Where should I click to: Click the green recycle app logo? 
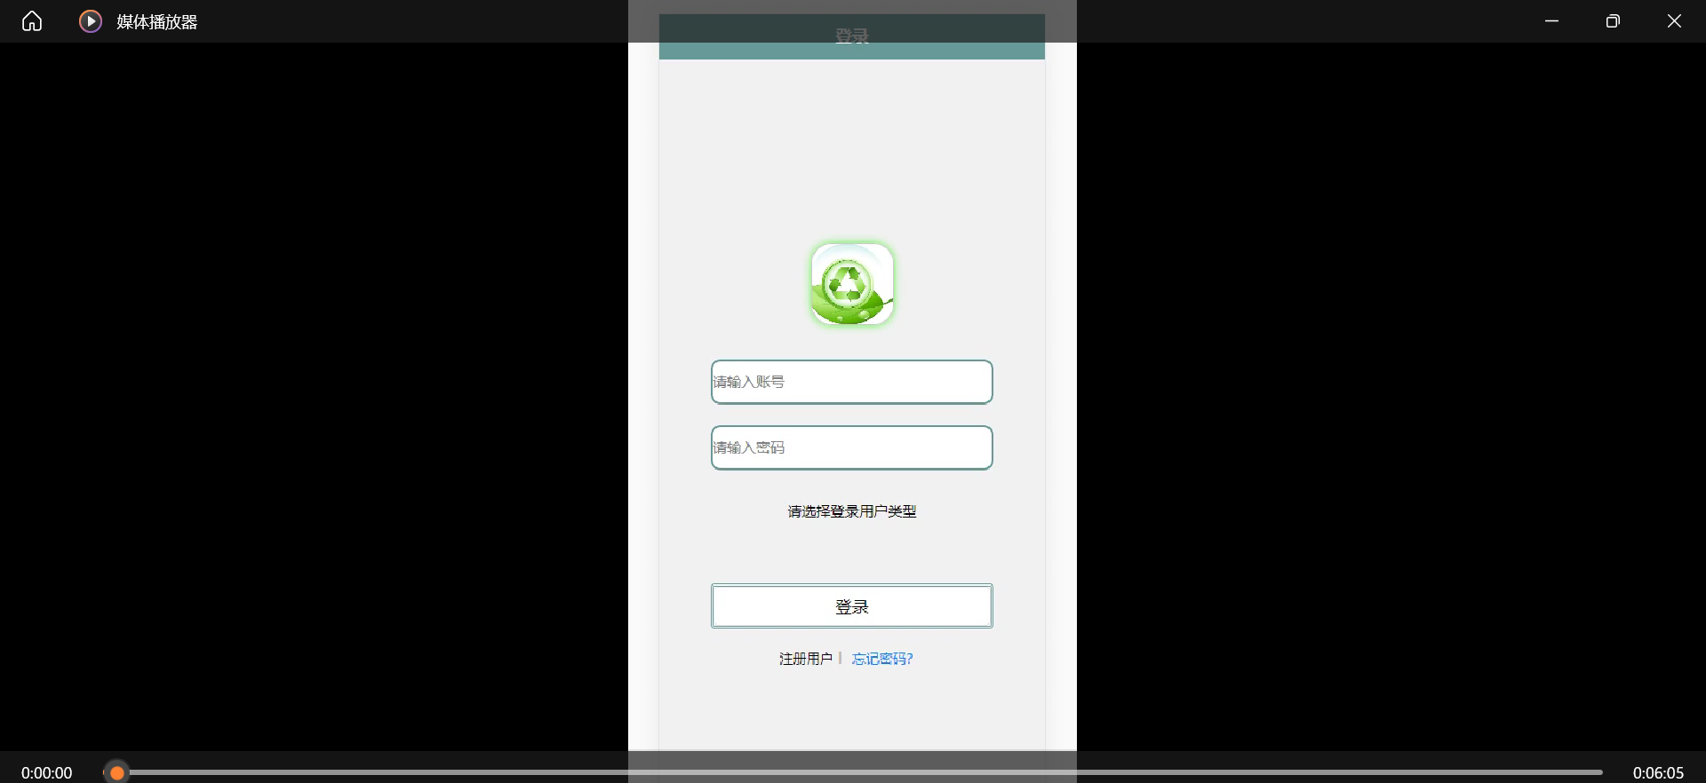852,284
